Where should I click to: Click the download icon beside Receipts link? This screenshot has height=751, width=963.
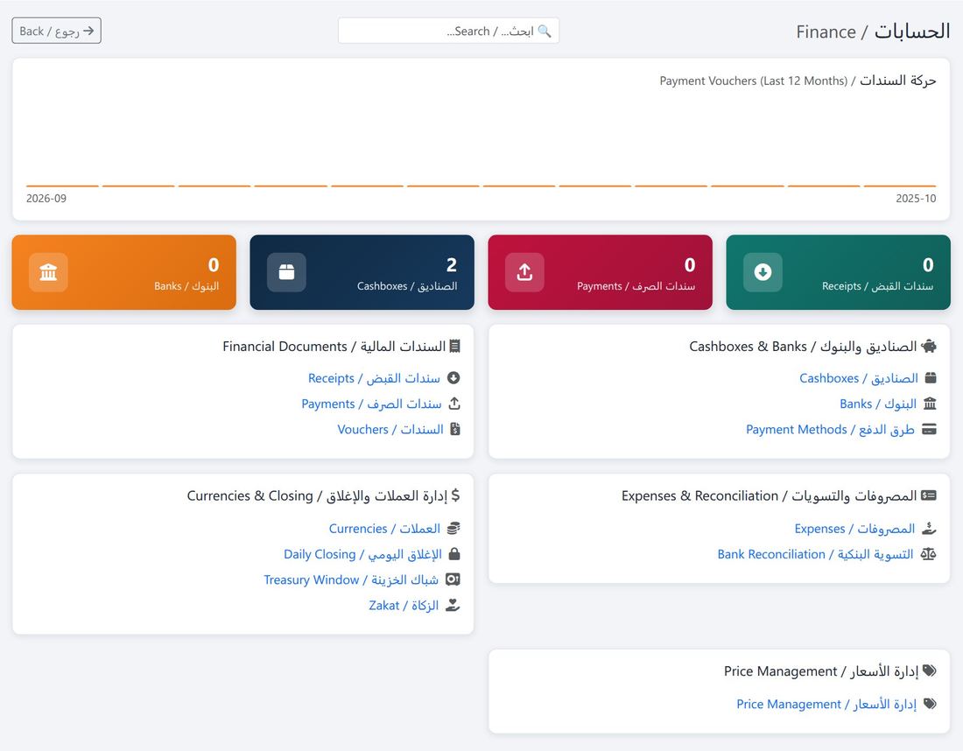point(453,377)
